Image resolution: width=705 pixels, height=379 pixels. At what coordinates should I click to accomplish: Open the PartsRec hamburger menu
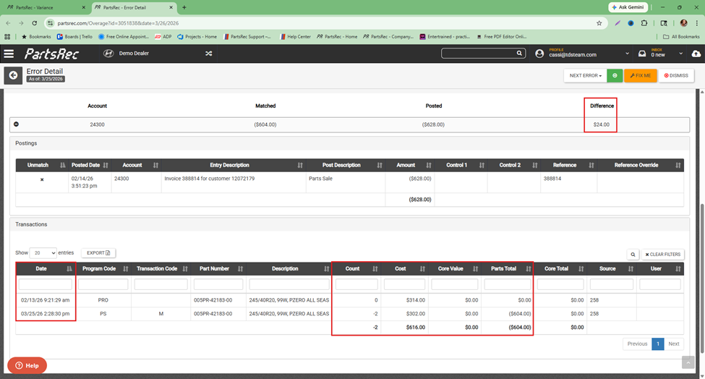(9, 54)
